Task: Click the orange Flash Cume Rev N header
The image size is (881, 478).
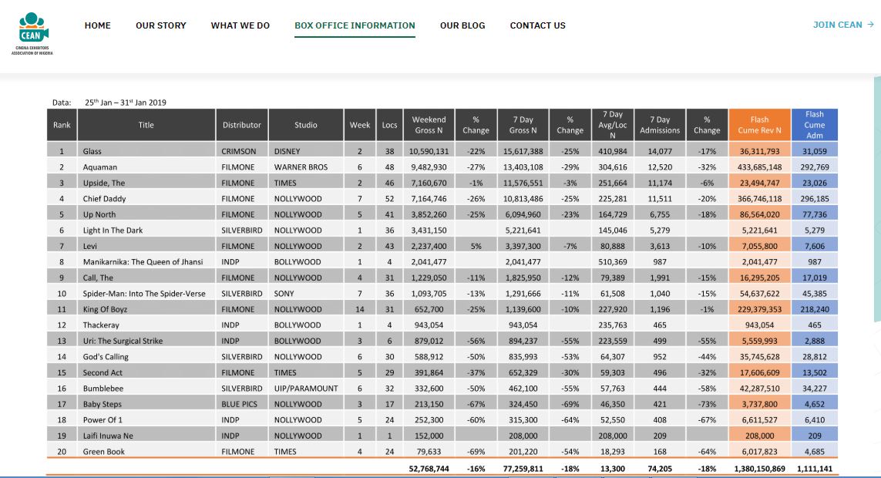Action: click(x=760, y=125)
